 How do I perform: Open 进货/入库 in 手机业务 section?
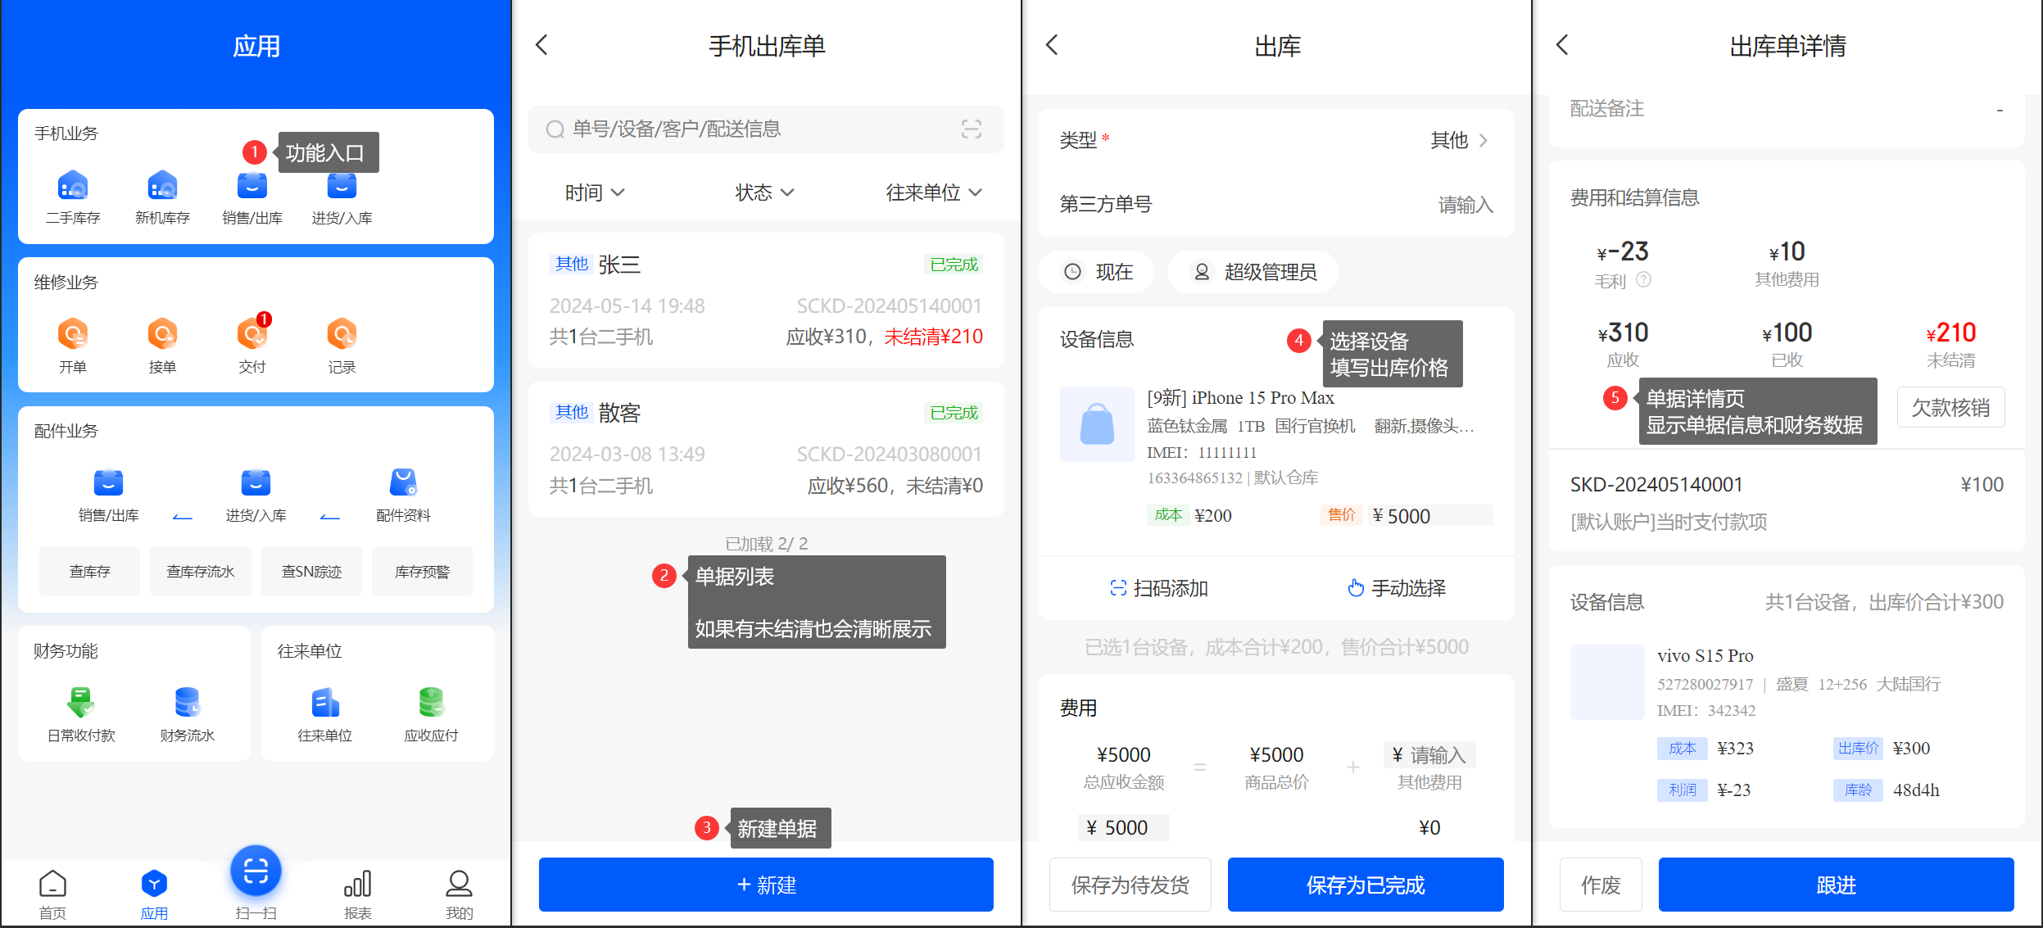tap(342, 198)
